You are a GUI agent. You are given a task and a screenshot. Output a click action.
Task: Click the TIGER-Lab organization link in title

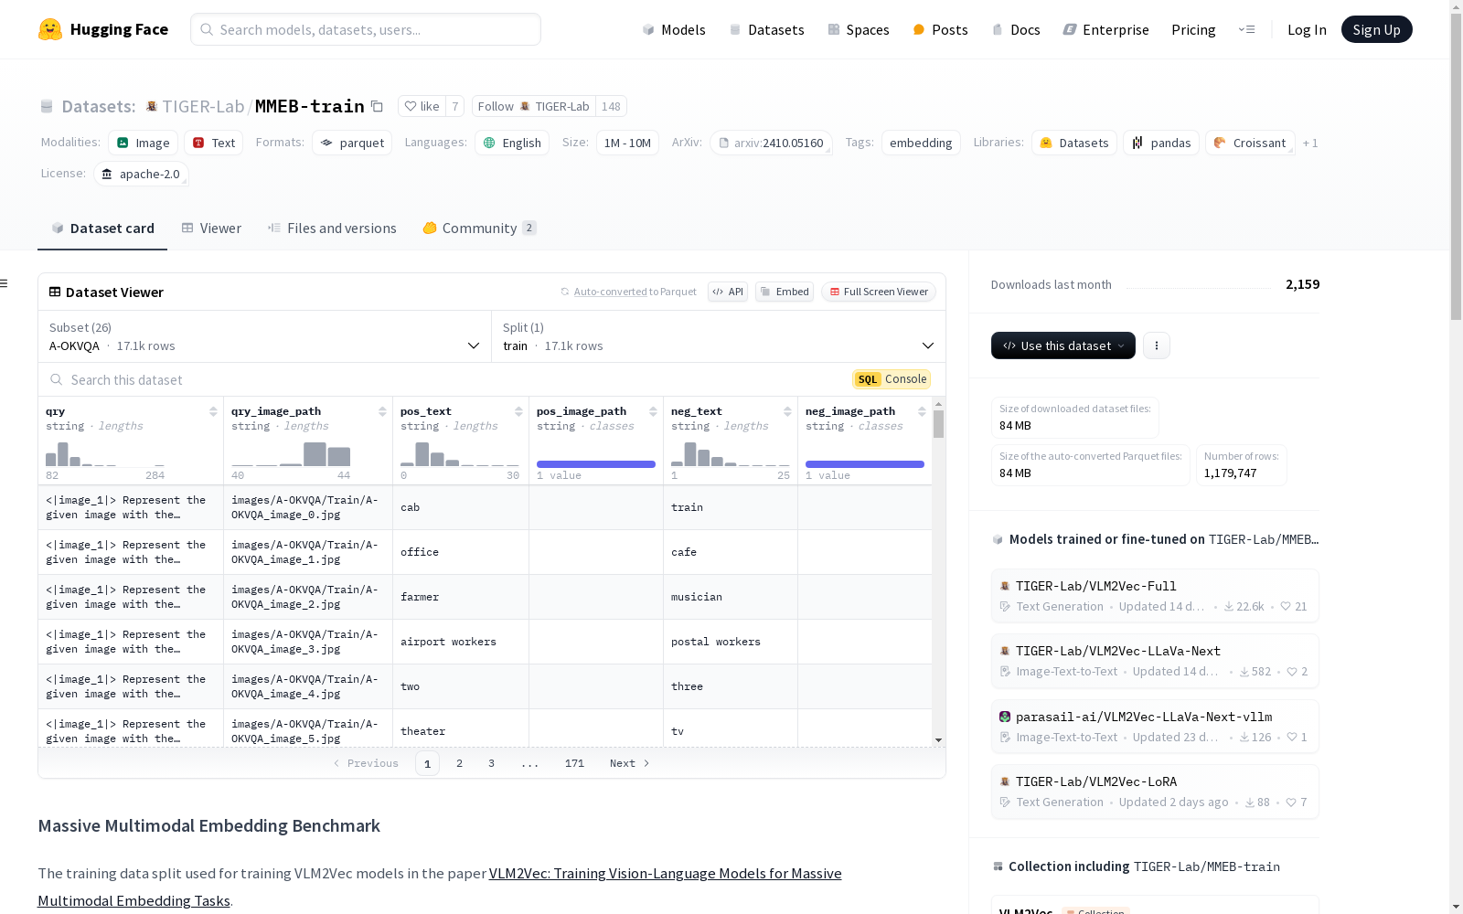[x=203, y=106]
